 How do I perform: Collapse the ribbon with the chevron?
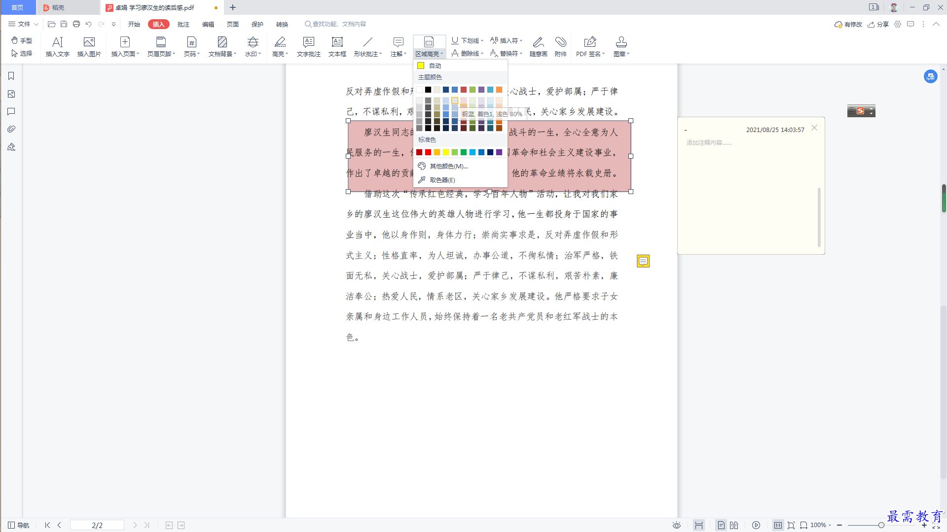(x=936, y=24)
